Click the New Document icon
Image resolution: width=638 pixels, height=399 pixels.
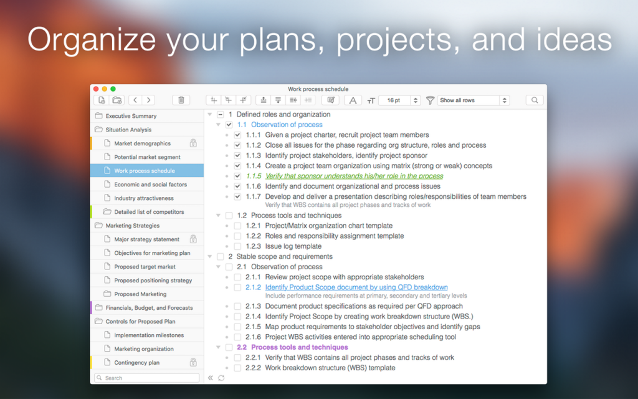click(102, 100)
